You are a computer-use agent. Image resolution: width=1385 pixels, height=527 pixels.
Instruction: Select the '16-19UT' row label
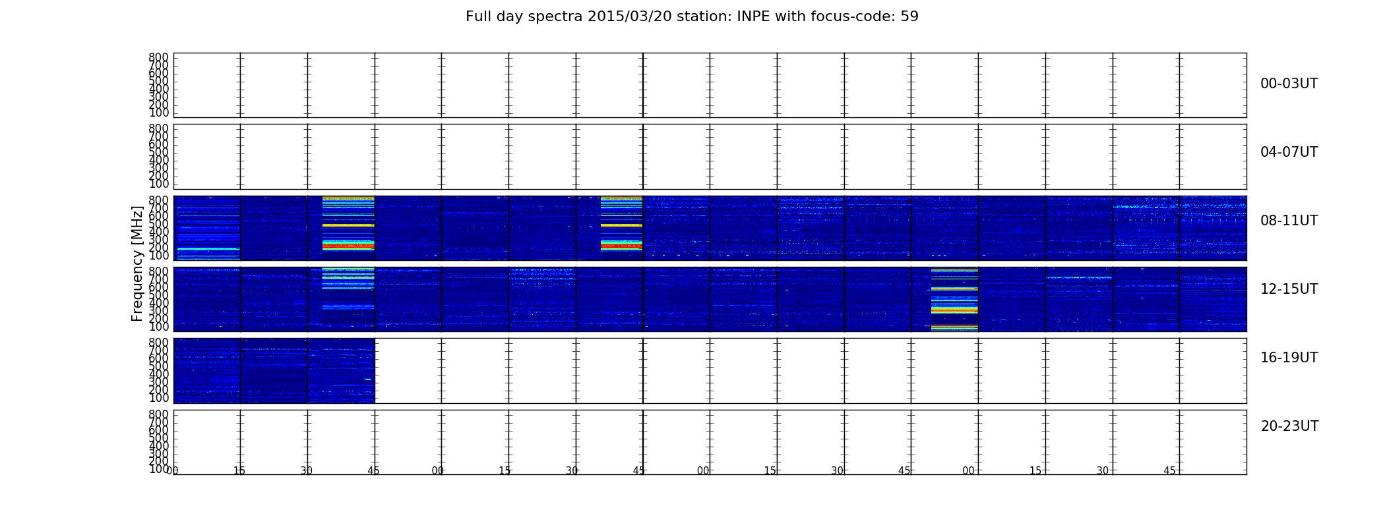click(x=1289, y=358)
